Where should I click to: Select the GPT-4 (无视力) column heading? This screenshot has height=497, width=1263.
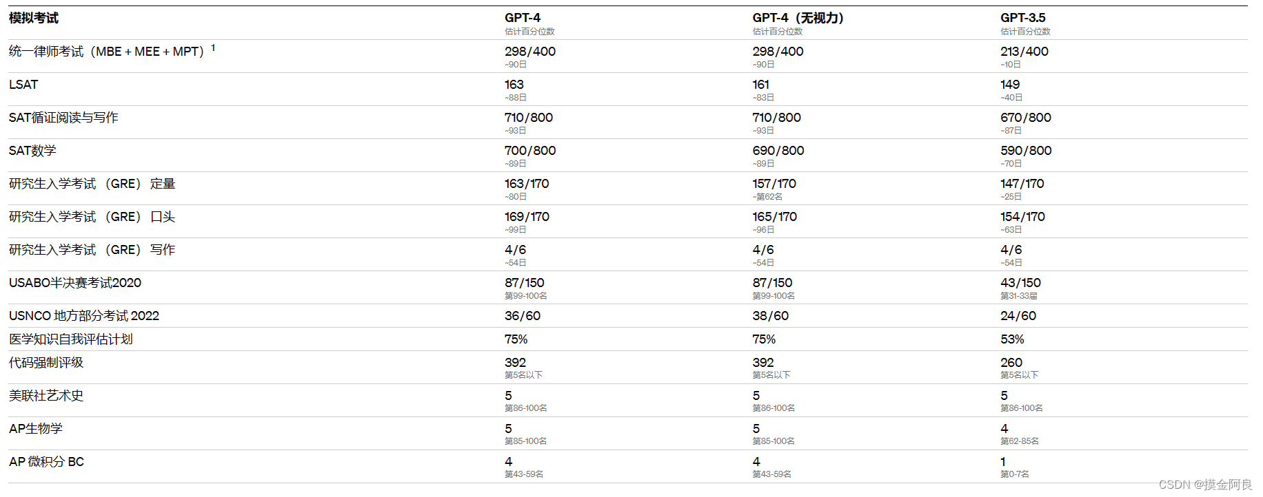[x=798, y=18]
